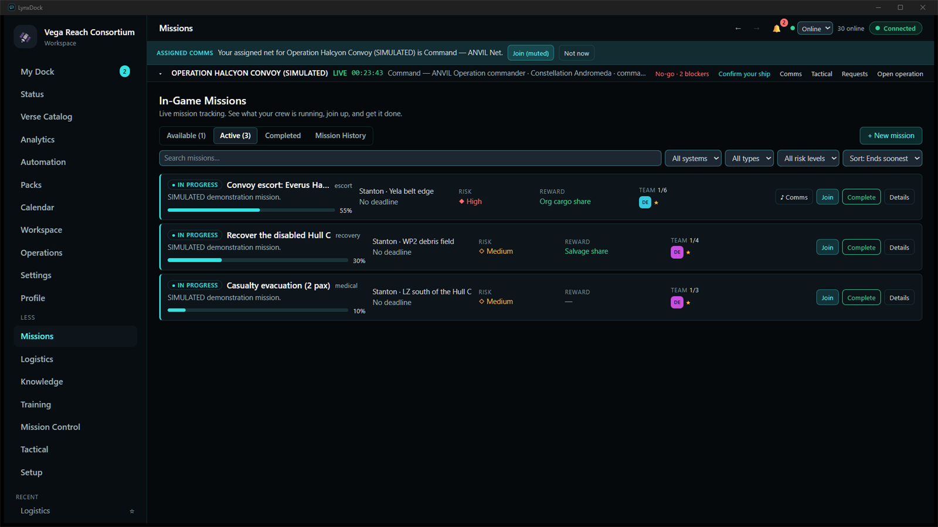This screenshot has height=527, width=938.
Task: Open Mission Control in the sidebar
Action: (x=75, y=427)
